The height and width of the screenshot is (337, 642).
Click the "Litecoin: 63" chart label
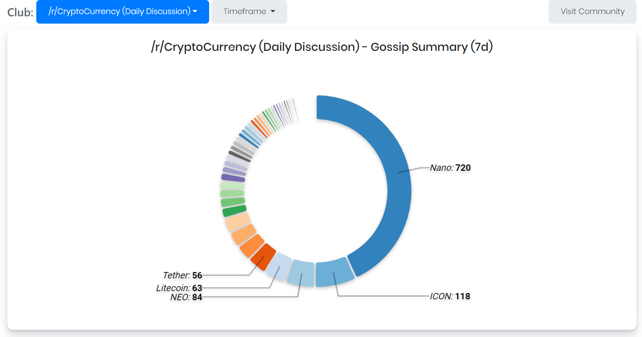tap(179, 288)
